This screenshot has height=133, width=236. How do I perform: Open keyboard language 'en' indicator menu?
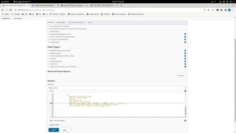(x=213, y=1)
